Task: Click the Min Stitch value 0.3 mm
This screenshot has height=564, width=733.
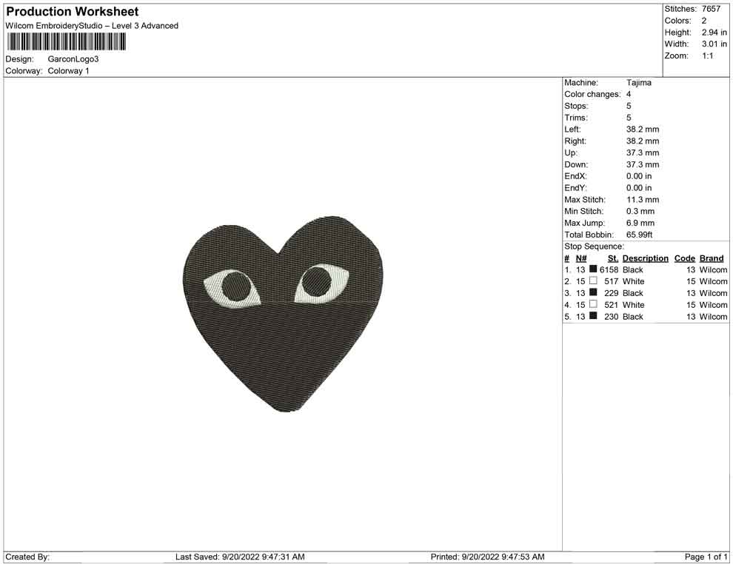Action: tap(640, 211)
